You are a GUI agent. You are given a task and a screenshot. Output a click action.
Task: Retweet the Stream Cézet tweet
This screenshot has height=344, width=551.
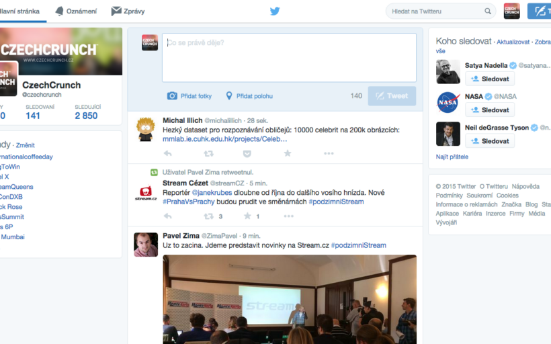click(209, 216)
